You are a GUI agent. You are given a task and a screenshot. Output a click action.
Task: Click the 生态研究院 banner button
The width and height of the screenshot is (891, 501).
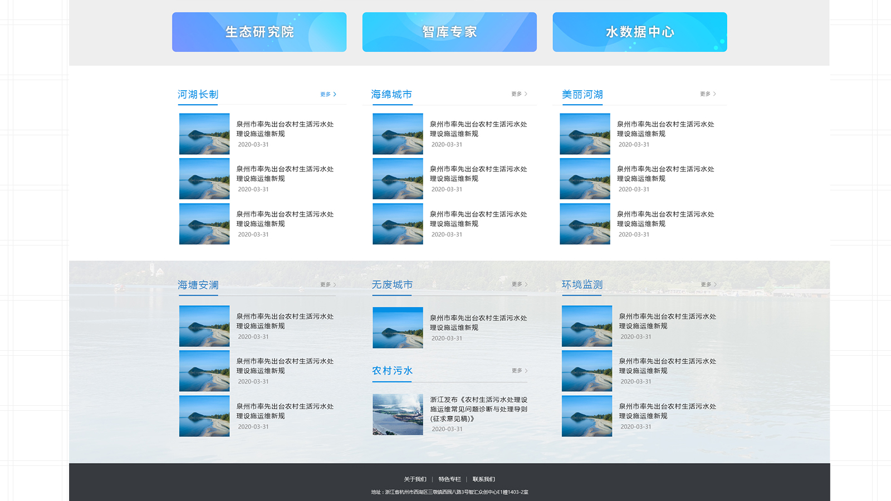pyautogui.click(x=259, y=32)
